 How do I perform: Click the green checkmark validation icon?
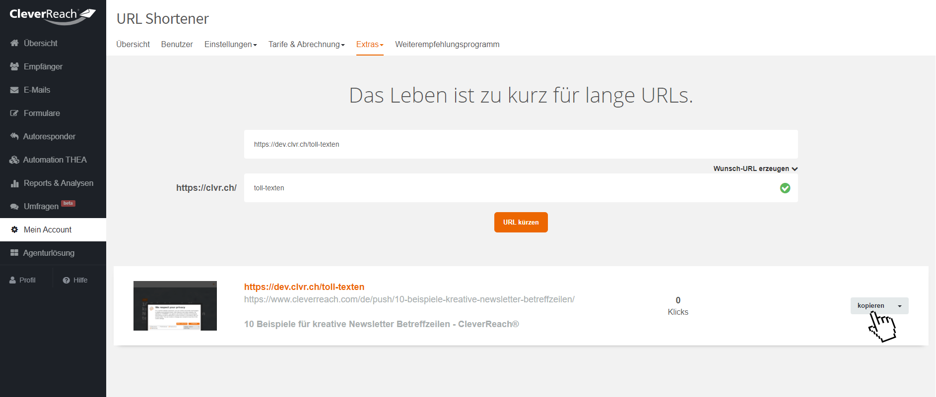(785, 188)
